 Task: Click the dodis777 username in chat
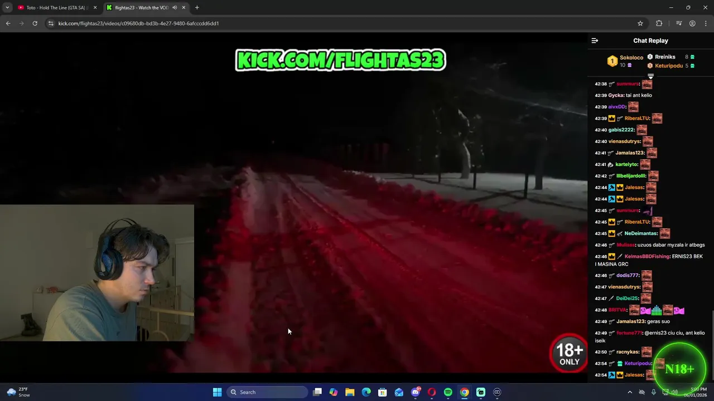[627, 275]
